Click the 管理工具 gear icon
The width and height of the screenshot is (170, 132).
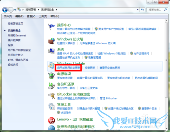(52, 106)
